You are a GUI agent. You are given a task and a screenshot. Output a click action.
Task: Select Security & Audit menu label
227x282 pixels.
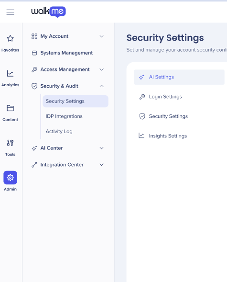coord(59,86)
